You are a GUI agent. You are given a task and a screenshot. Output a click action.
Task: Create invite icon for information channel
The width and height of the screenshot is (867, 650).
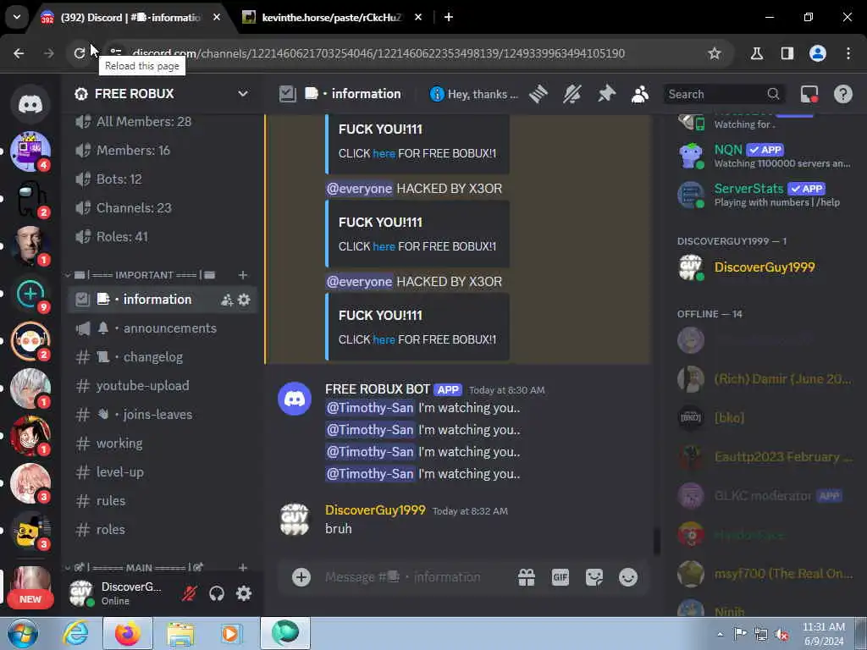tap(227, 300)
